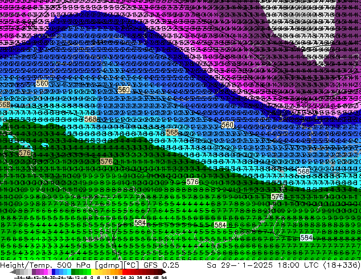Click the rightmost 576 contour label

(277, 196)
